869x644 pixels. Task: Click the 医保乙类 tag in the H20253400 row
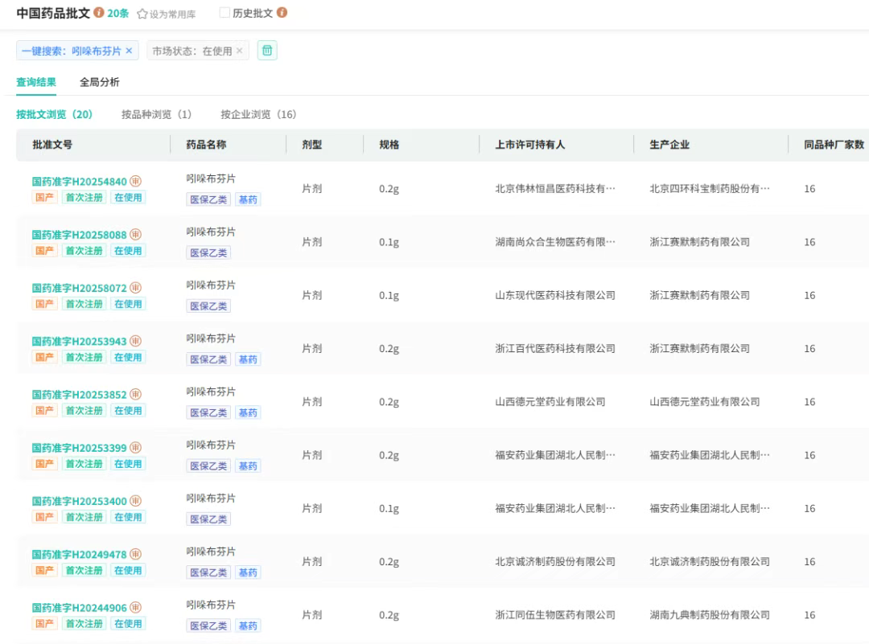tap(208, 519)
